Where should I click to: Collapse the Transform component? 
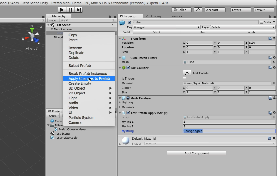[120, 39]
